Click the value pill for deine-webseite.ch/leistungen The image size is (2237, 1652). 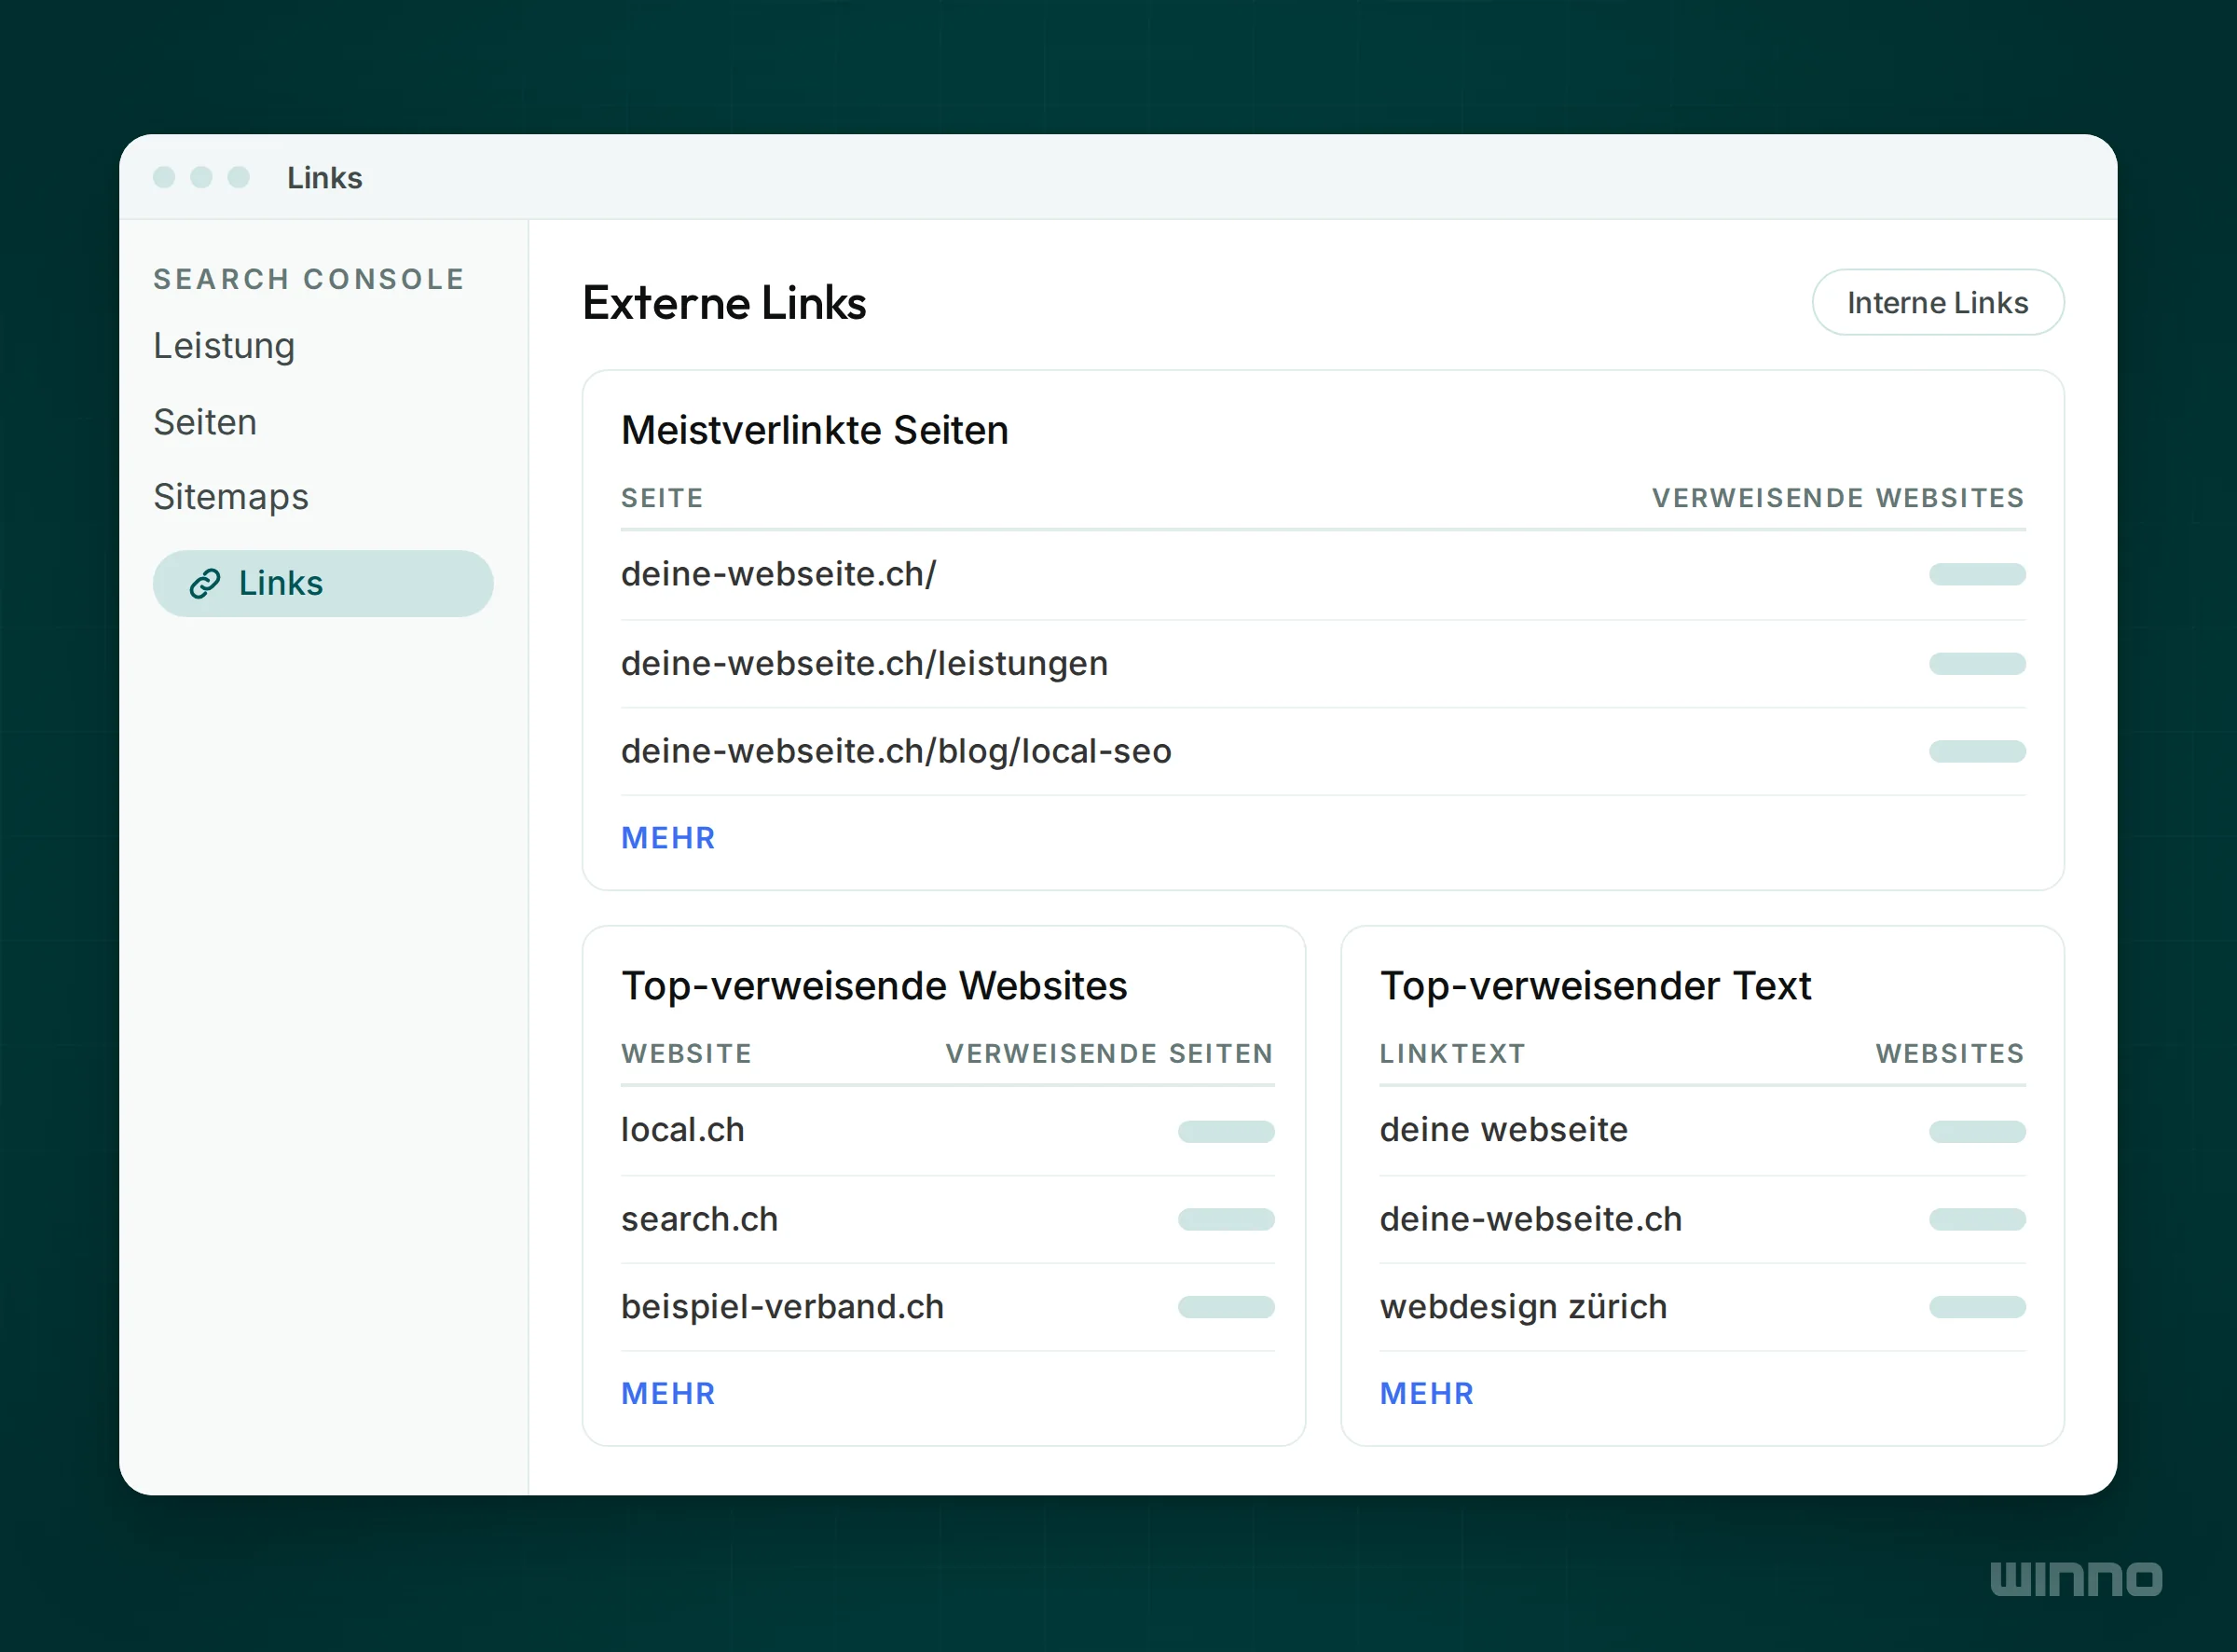pos(1977,664)
